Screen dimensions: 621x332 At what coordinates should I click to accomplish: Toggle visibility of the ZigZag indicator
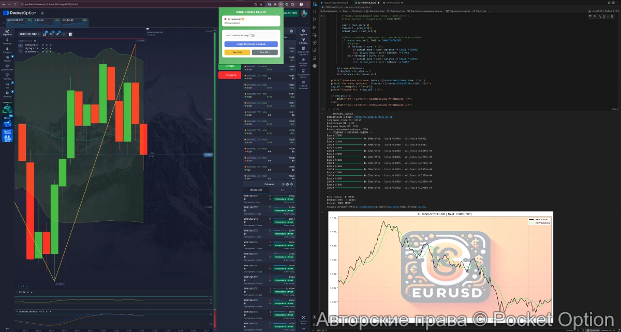[44, 48]
